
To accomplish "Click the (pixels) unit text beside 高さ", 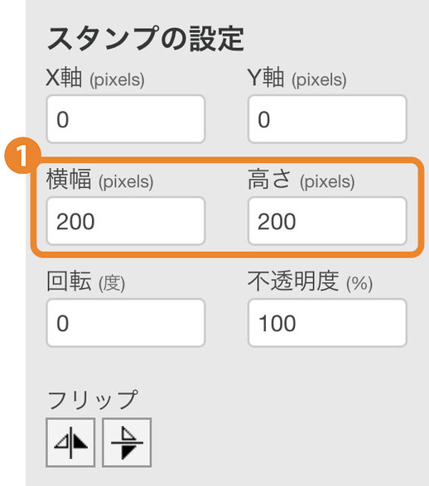I will pos(327,181).
